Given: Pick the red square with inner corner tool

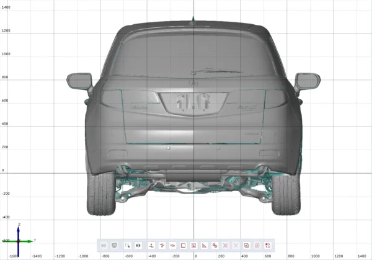Looking at the screenshot, I should click(x=193, y=245).
